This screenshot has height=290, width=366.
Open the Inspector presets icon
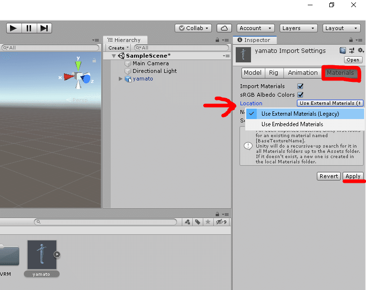352,50
